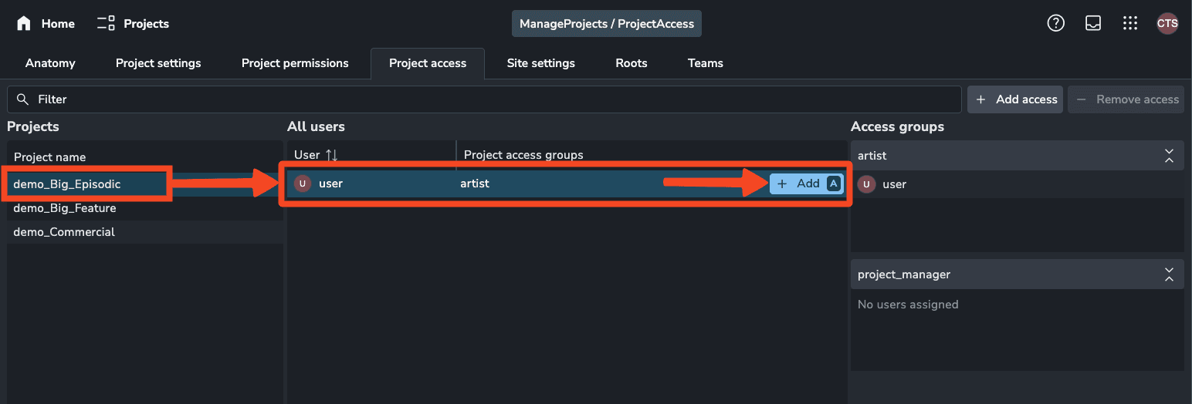Open the Projects menu
This screenshot has width=1192, height=404.
(133, 24)
